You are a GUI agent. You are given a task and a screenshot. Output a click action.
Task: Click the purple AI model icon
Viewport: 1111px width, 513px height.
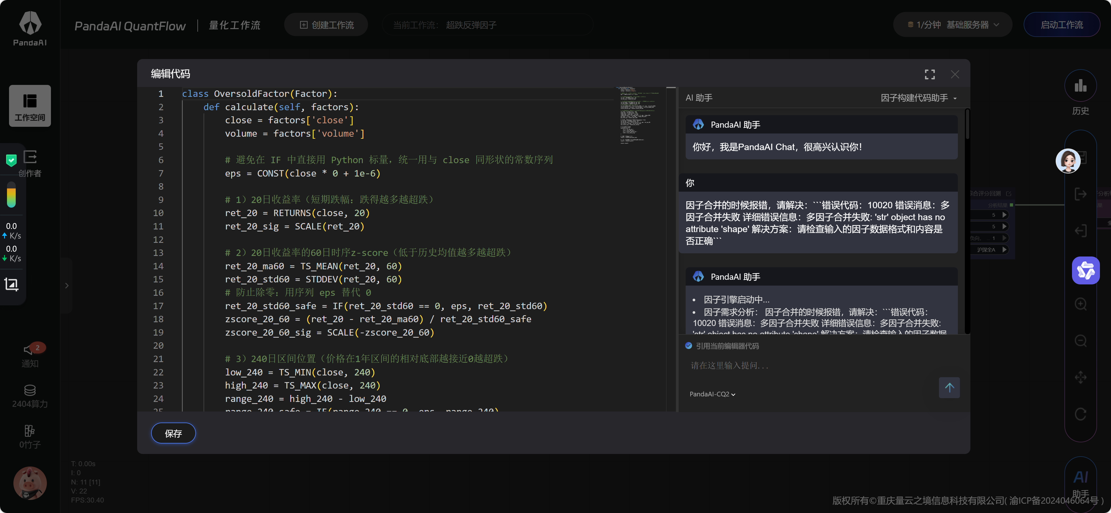tap(1086, 270)
